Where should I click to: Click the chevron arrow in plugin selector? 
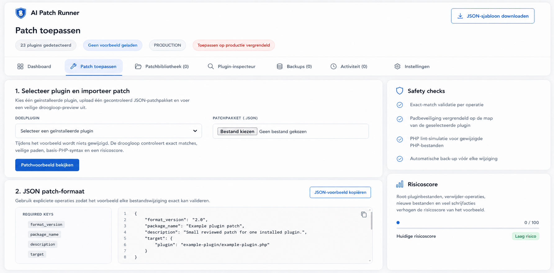click(195, 131)
